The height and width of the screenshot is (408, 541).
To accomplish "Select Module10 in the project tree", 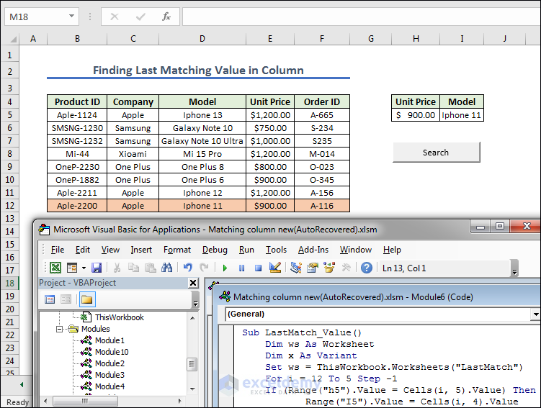I will (112, 352).
